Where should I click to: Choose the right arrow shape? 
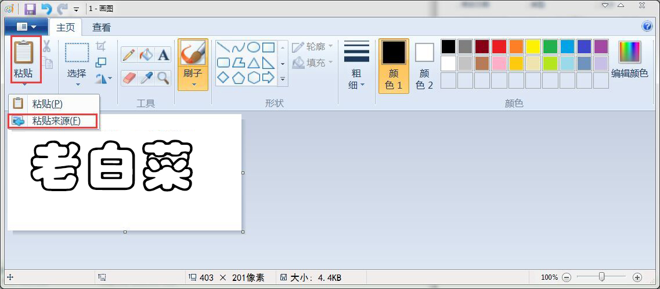coord(269,78)
